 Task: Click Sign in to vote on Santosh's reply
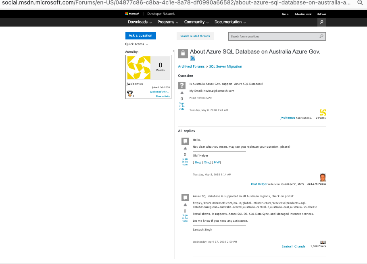(185, 218)
